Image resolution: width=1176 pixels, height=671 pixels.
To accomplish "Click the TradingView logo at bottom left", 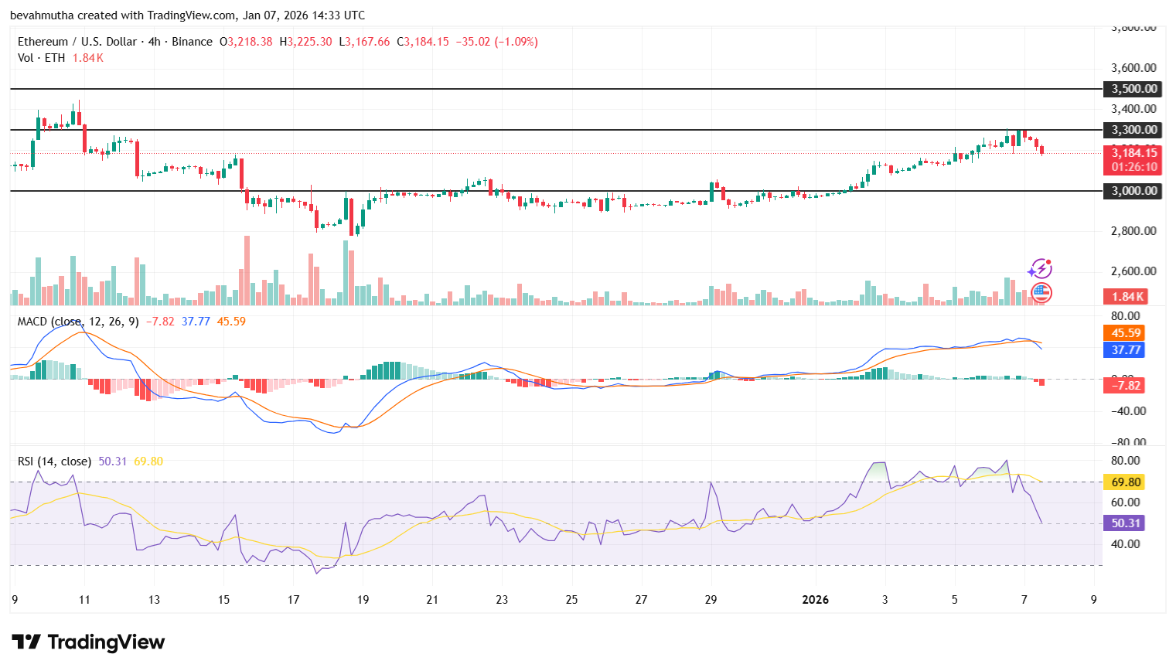I will tap(87, 642).
